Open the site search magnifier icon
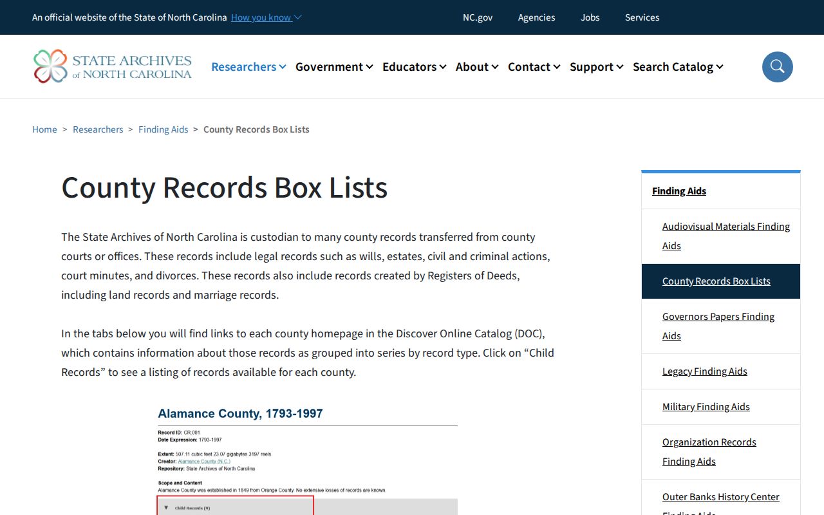 (x=778, y=67)
